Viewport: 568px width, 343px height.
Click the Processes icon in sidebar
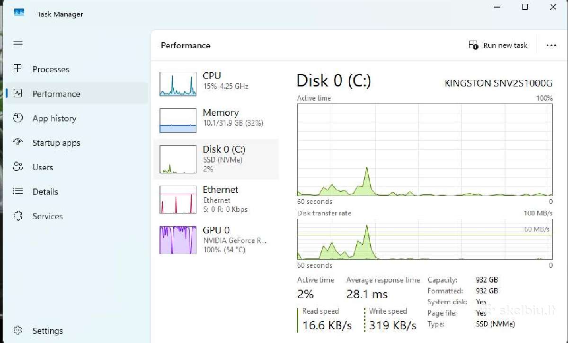coord(18,69)
